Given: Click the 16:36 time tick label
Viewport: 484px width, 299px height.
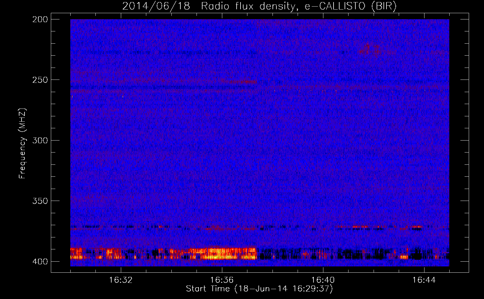Looking at the screenshot, I should point(222,280).
